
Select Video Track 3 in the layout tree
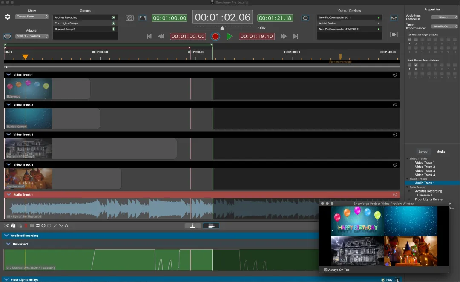tap(425, 171)
